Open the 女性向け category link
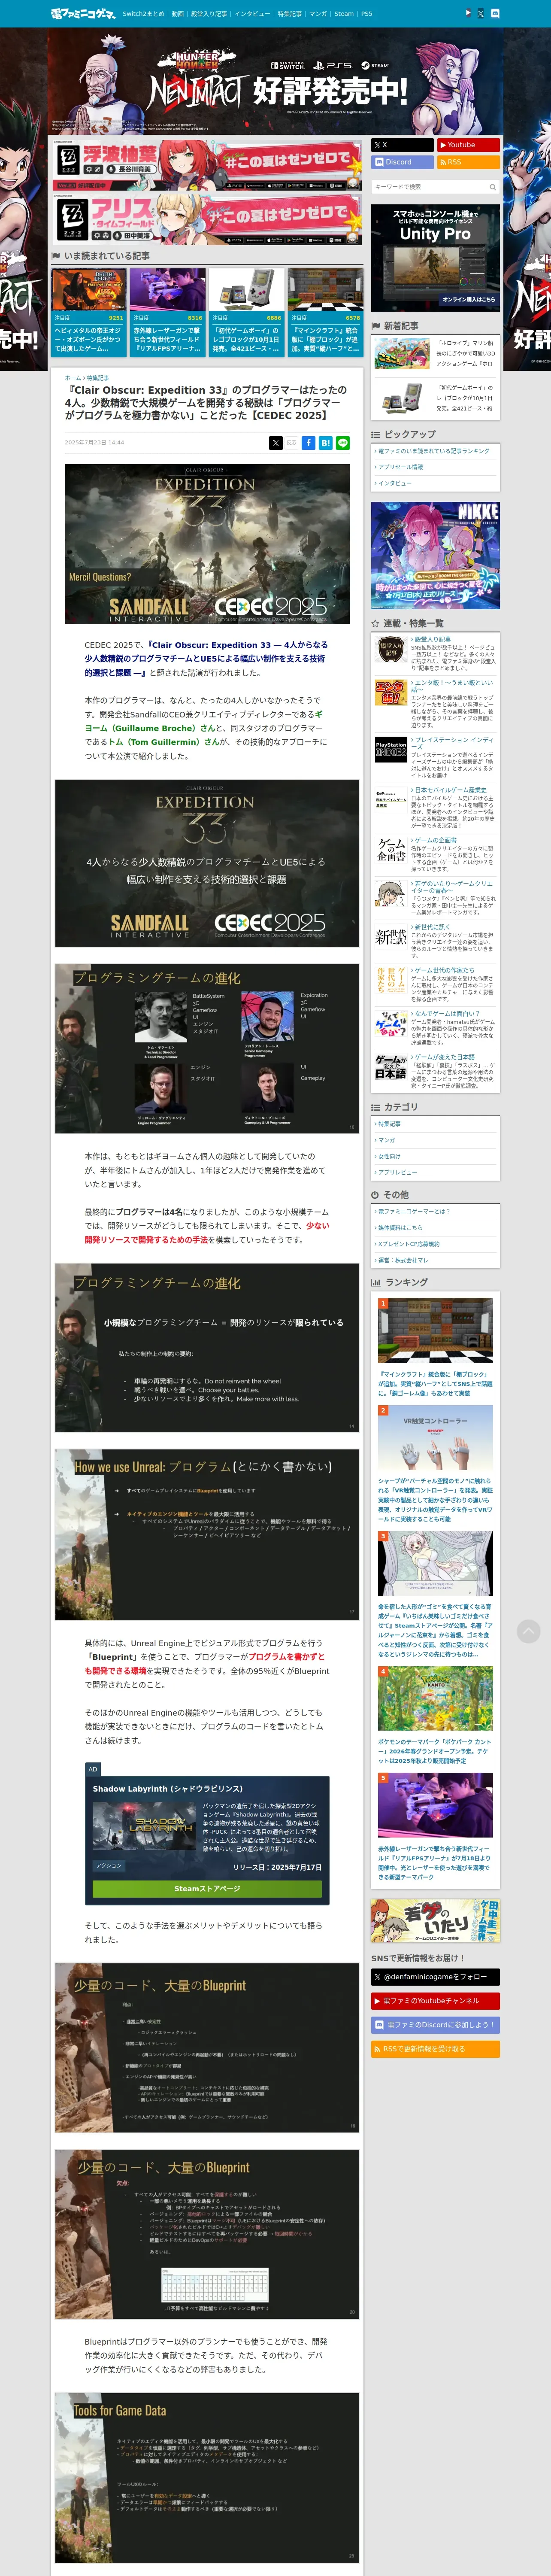This screenshot has width=551, height=2576. 389,1156
